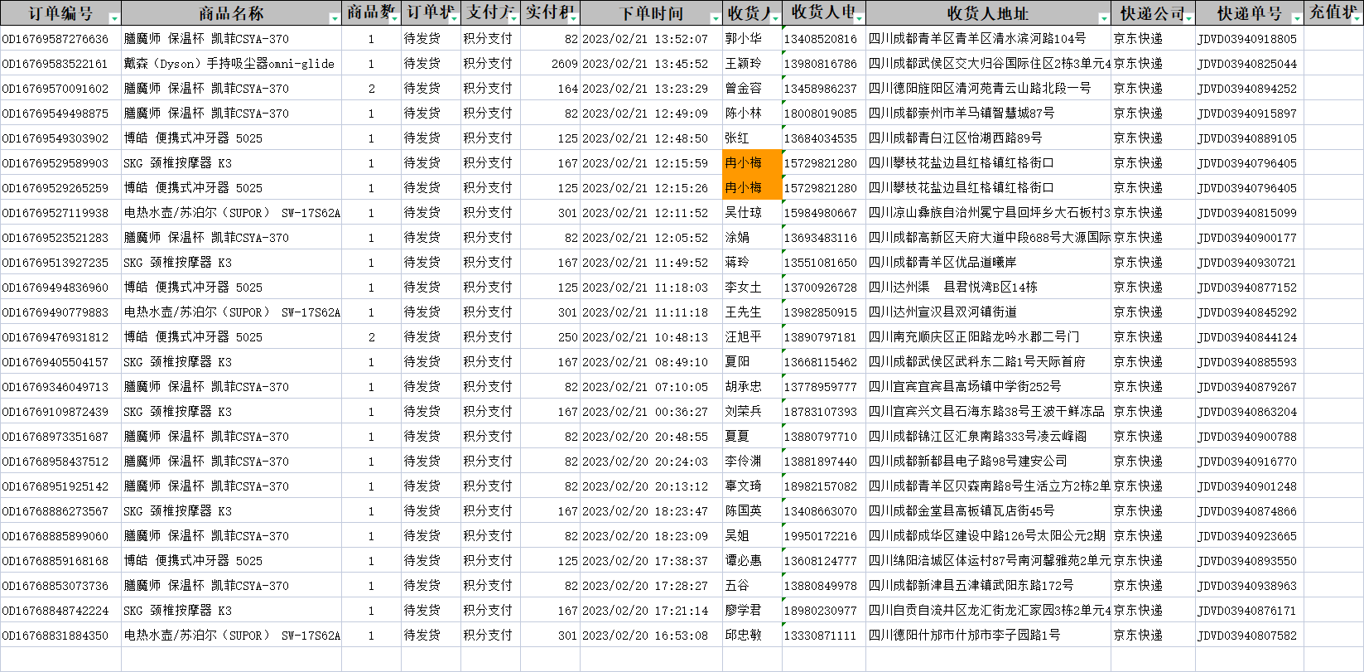Screen dimensions: 1364x672
Task: Select tracking number JDVD03940863204
Action: click(x=1249, y=412)
